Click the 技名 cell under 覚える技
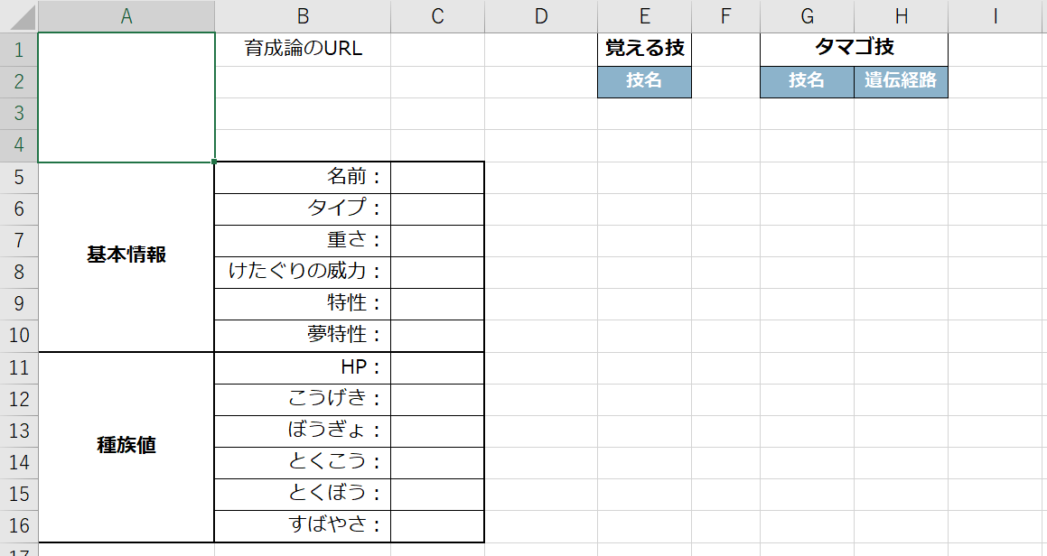1047x556 pixels. point(644,81)
